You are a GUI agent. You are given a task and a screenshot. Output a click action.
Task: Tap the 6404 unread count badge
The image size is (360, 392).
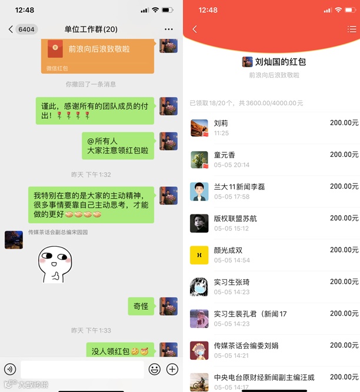coord(26,29)
